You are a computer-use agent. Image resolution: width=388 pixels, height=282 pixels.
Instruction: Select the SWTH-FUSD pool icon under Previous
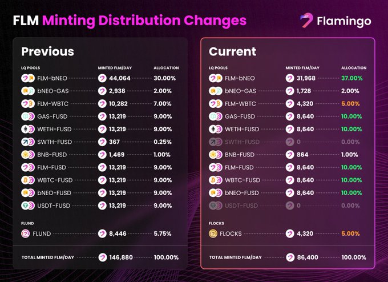(28, 142)
